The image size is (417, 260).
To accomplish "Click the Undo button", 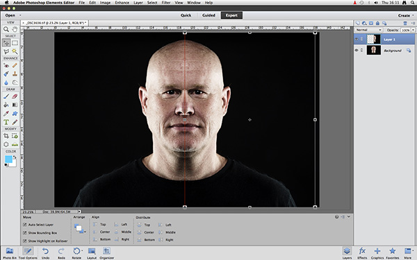I will coord(45,253).
